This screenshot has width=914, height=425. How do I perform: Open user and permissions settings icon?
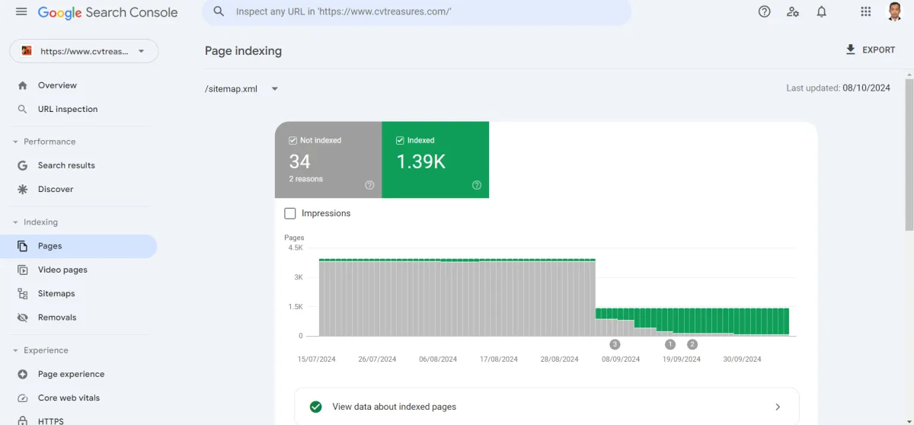coord(793,11)
